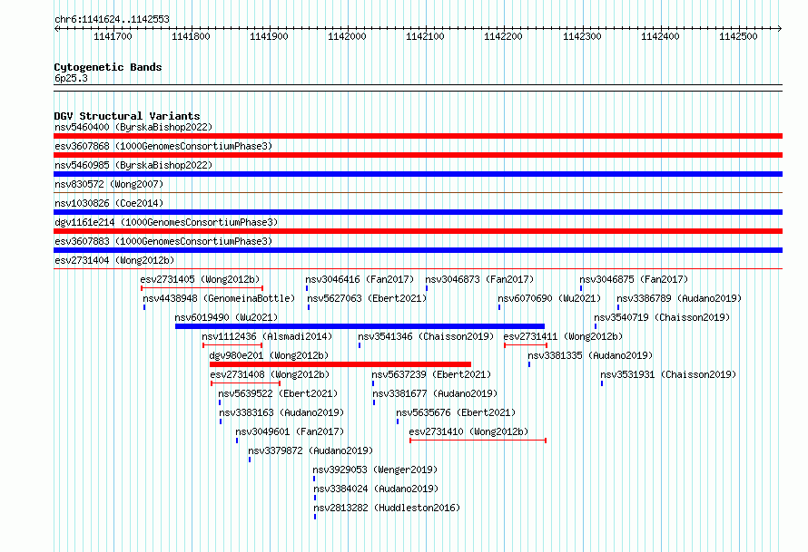Click the nsv3541346 (Chaisson2019) label
This screenshot has width=808, height=552.
426,336
